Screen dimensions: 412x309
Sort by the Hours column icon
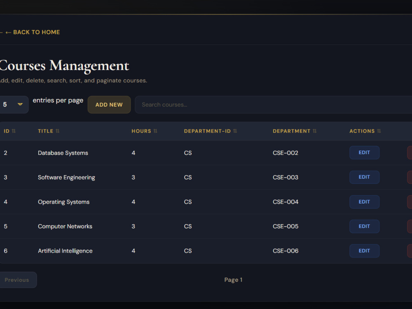pyautogui.click(x=155, y=131)
